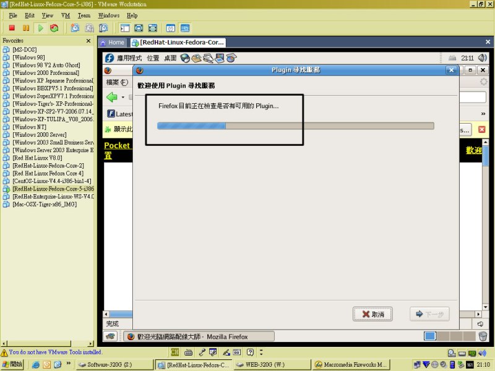Click the Console view toolbar icon
This screenshot has width=495, height=371.
pos(185,28)
